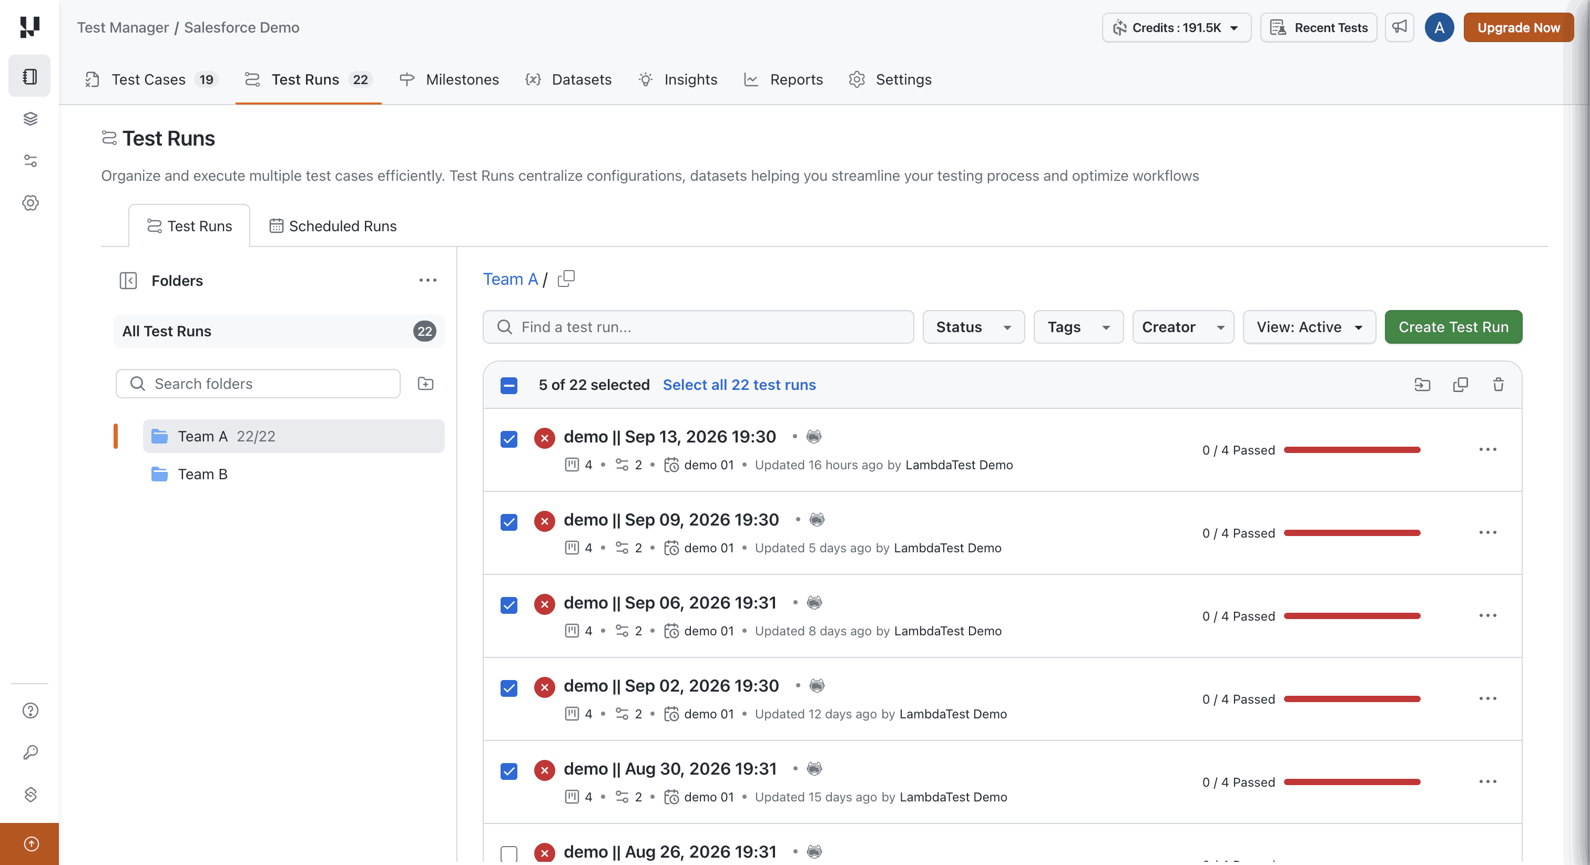Screen dimensions: 1590x865
Task: Check the Aug 26, 2026 19:31 run
Action: (x=508, y=854)
